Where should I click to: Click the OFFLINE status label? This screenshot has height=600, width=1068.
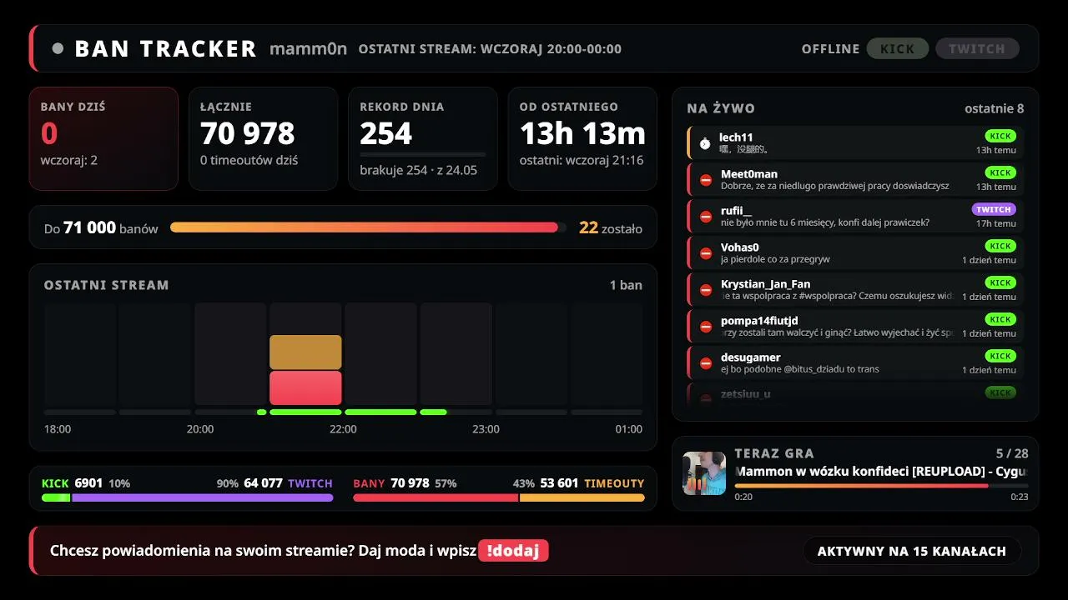(830, 48)
